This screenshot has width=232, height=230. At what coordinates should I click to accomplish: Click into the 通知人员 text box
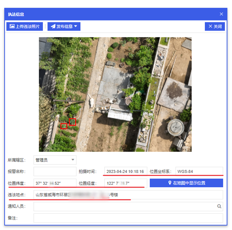tap(125, 206)
